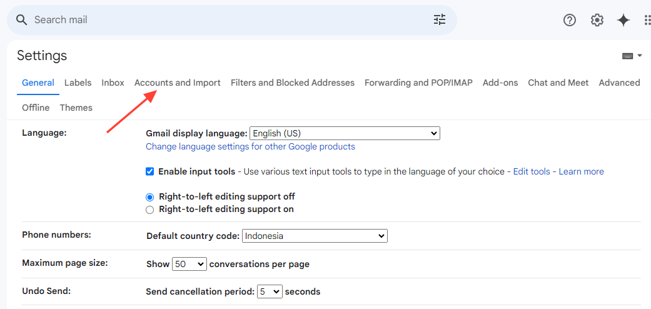The image size is (651, 309).
Task: Open search options filter icon
Action: [x=439, y=19]
